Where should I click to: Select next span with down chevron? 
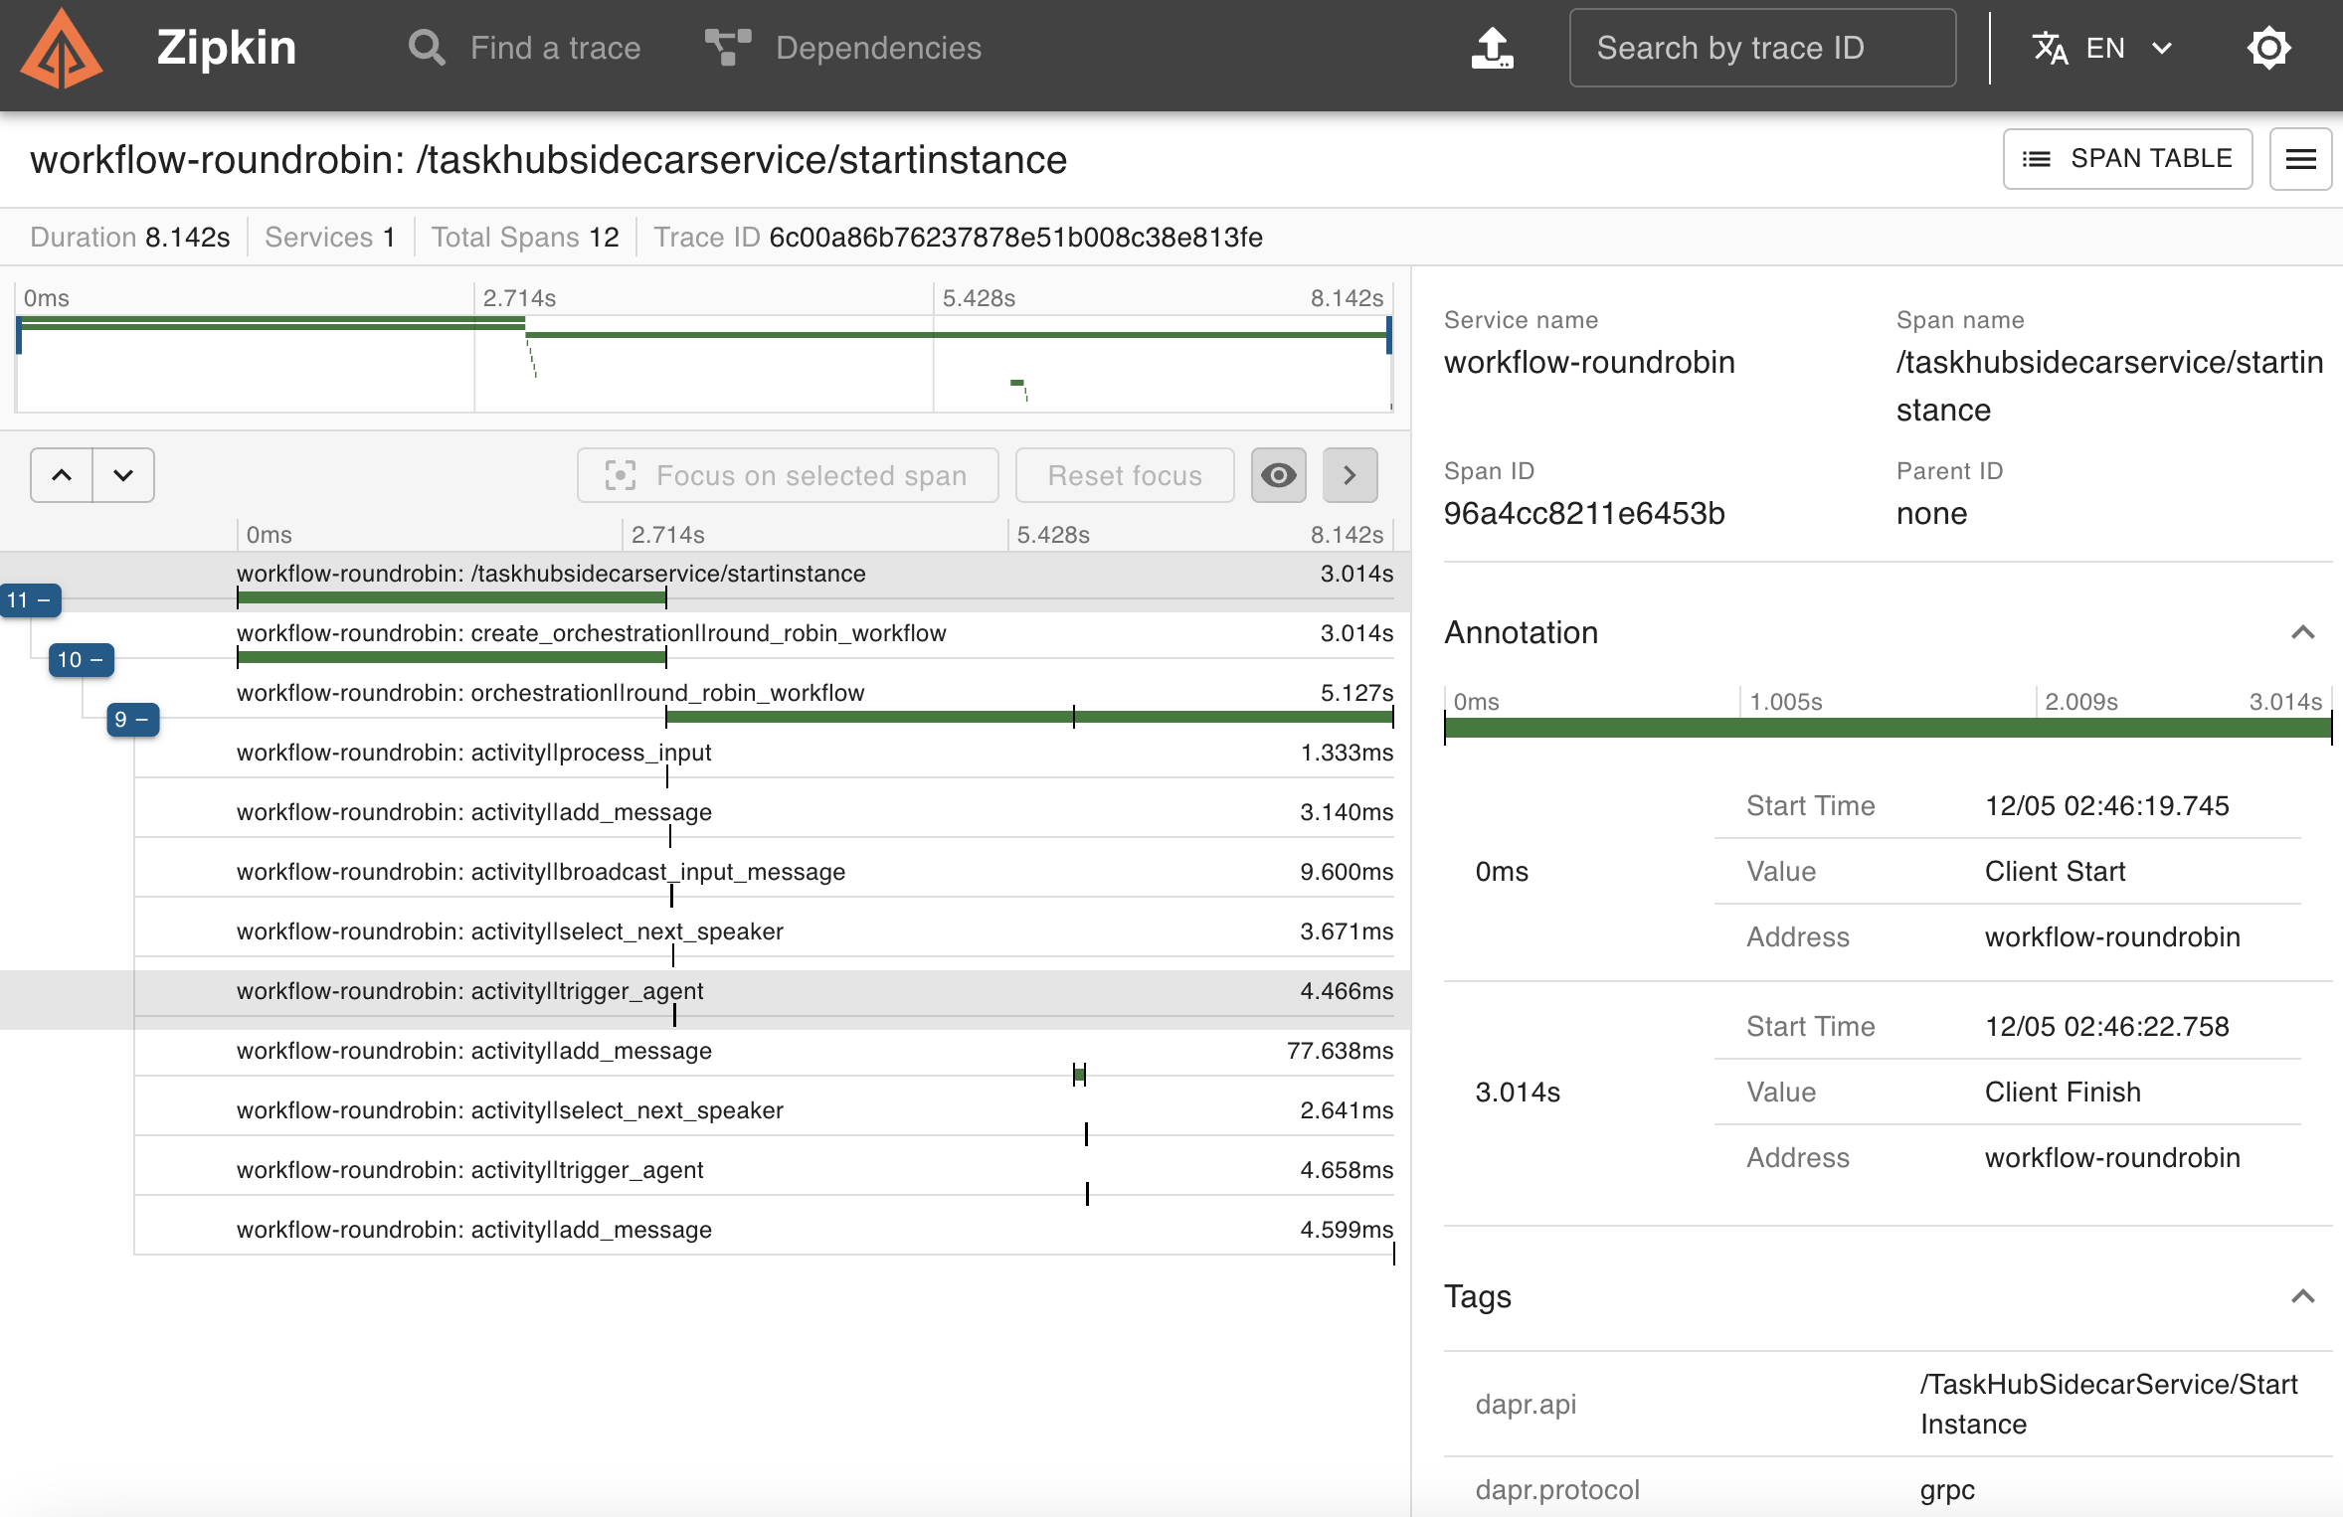[x=123, y=475]
